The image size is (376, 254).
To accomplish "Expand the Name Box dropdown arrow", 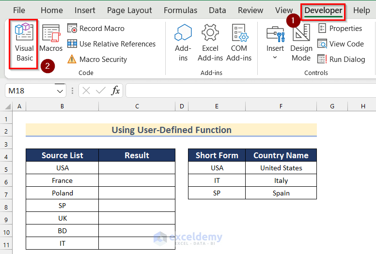I will pos(60,91).
